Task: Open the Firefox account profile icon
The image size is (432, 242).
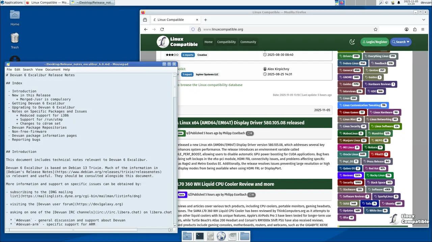Action: [406, 29]
